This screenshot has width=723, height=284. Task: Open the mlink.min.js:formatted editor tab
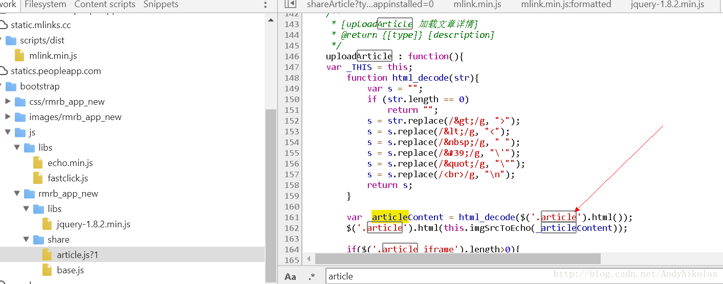566,5
